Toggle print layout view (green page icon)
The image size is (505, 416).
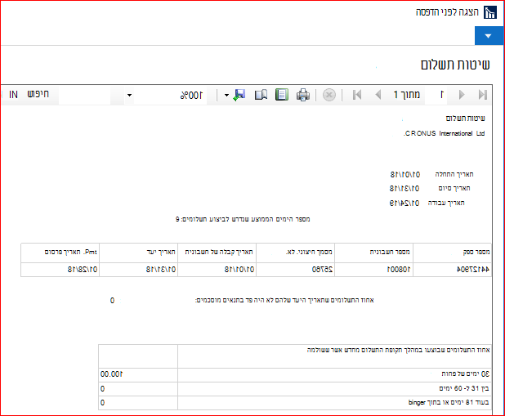tap(282, 95)
